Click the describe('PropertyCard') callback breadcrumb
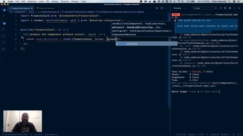Image resolution: width=243 pixels, height=136 pixels. (78, 12)
